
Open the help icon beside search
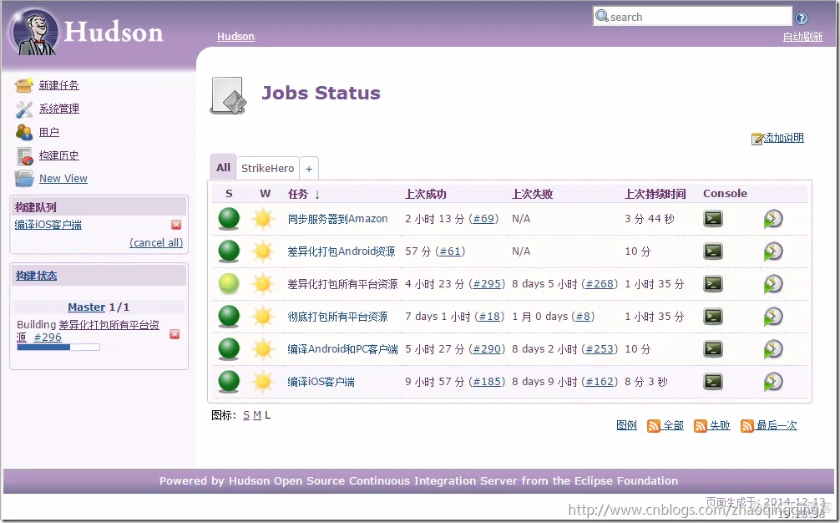[x=802, y=18]
